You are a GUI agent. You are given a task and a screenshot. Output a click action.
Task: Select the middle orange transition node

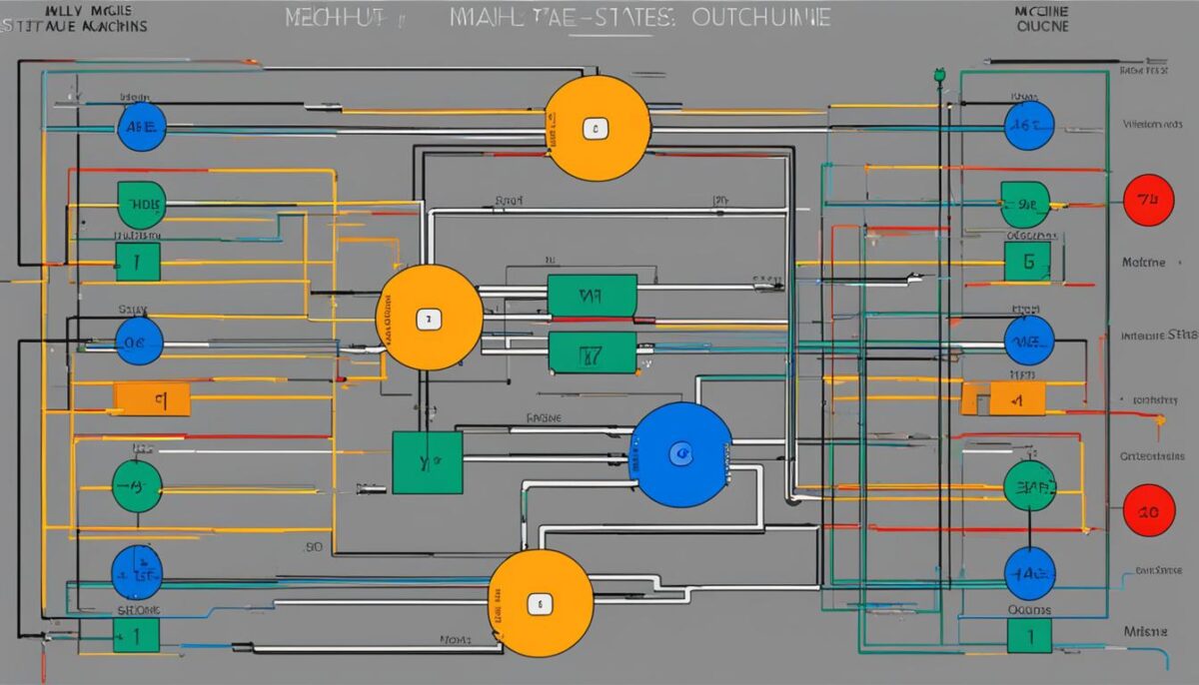tap(430, 318)
